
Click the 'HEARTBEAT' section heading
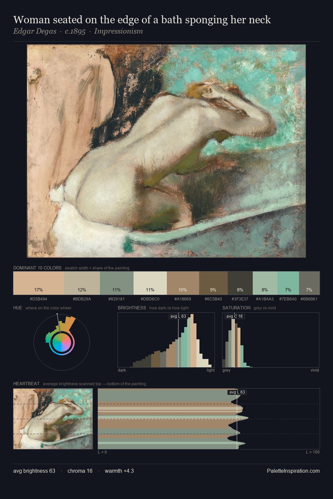(26, 384)
